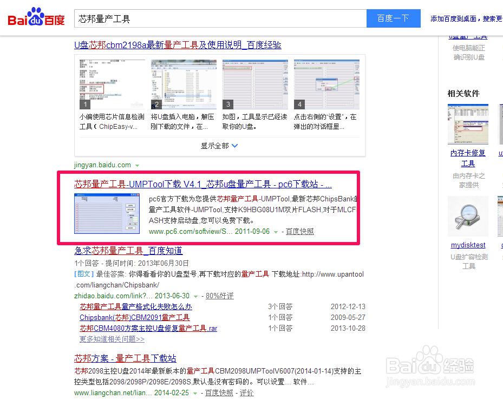503x399 pixels.
Task: Open 芯邦方案 - 量产工具下载站 result
Action: click(125, 358)
